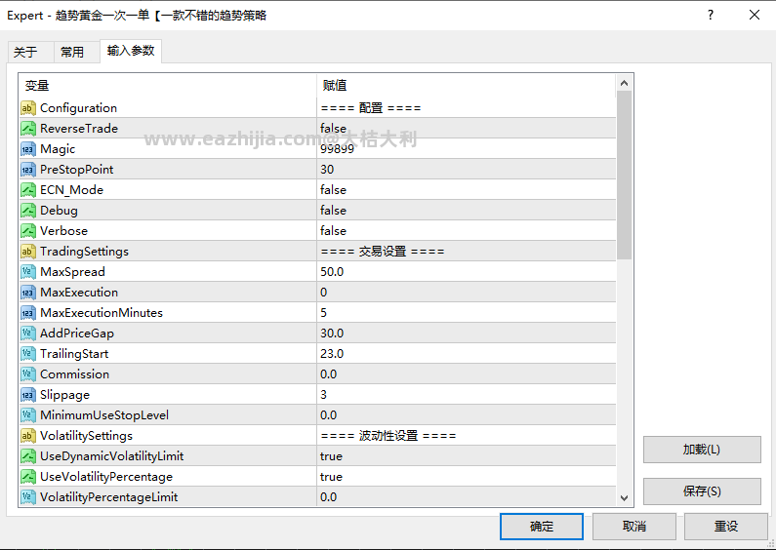
Task: Select the MinimumUseStopLevel variable name
Action: click(x=104, y=415)
